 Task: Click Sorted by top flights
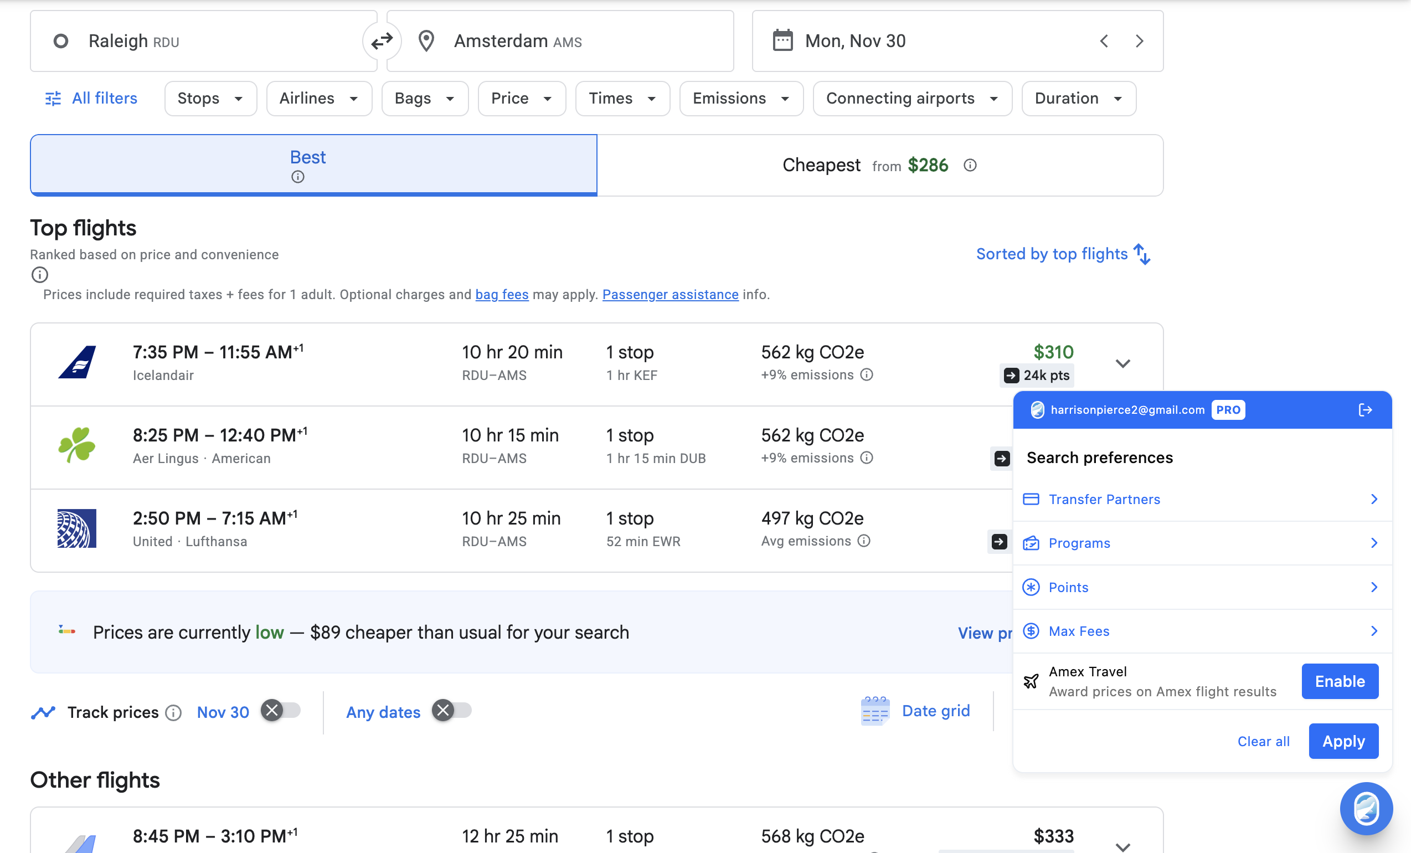click(x=1063, y=254)
